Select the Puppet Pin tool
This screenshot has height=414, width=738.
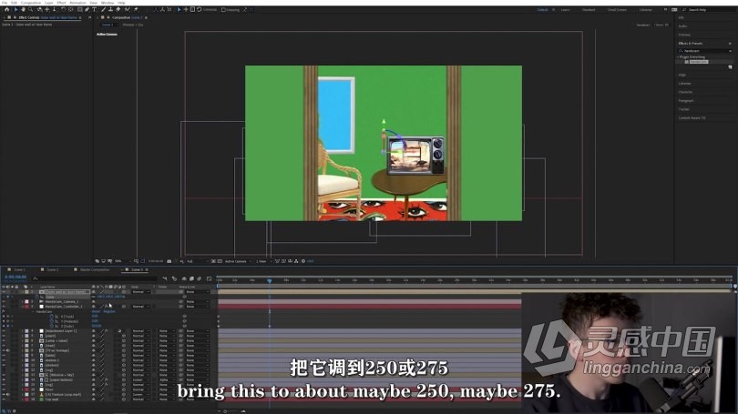click(136, 9)
